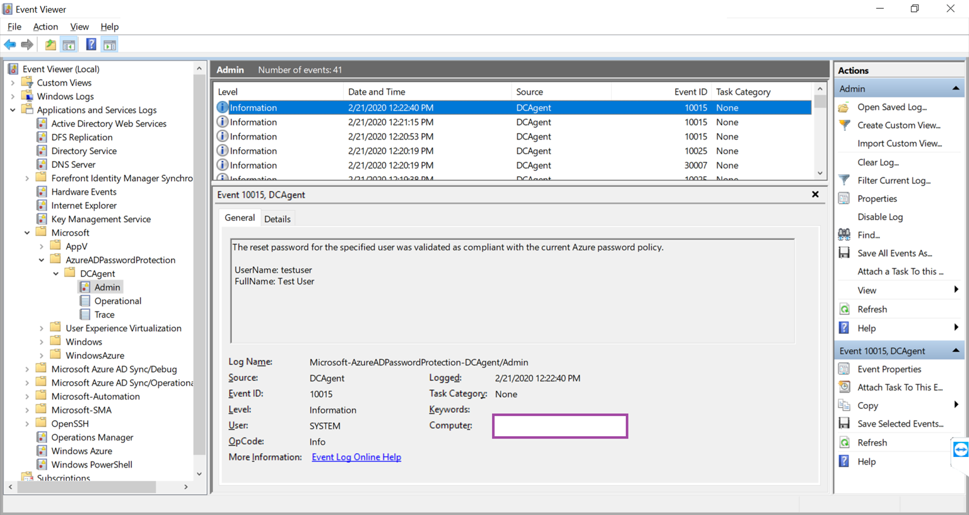Click the Operational log icon in tree

[x=85, y=301]
